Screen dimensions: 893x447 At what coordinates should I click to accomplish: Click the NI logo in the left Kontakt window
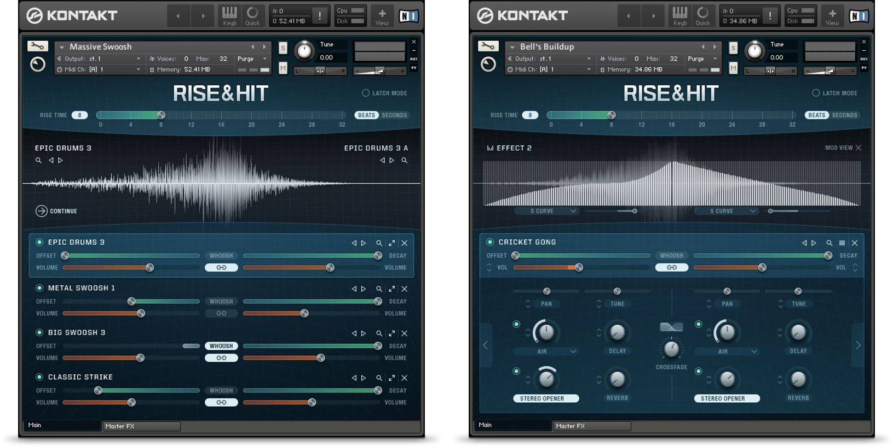[408, 16]
